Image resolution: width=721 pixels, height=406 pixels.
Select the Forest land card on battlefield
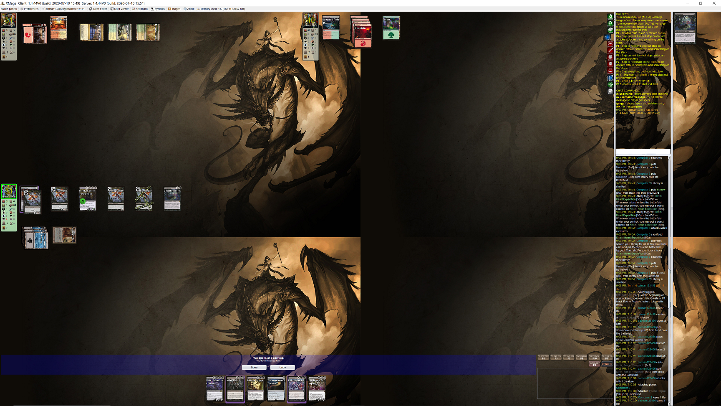pos(391,28)
